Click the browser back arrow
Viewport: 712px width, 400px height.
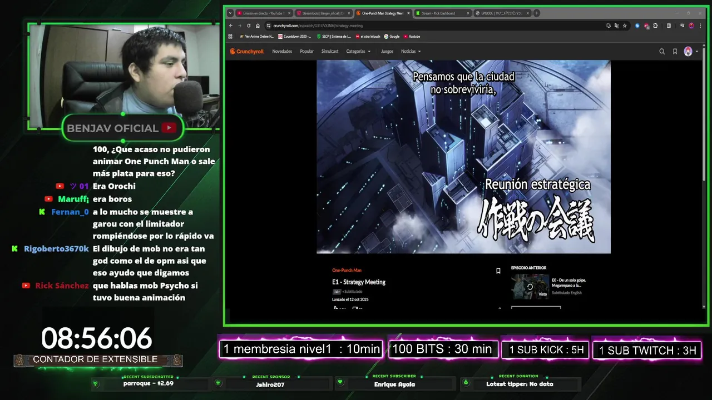[231, 26]
